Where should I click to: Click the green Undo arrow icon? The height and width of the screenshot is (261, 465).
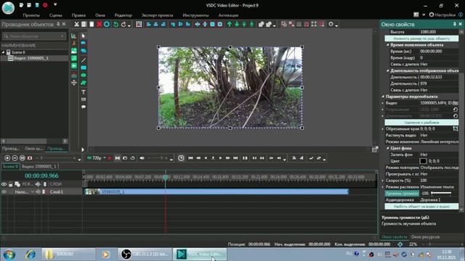(116, 24)
